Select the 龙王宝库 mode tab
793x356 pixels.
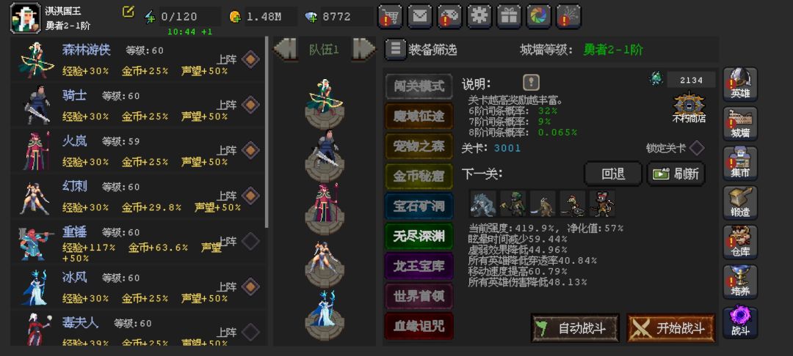coord(419,266)
